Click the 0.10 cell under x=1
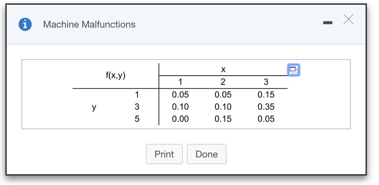Screen dimensions: 379x185 click(x=180, y=107)
